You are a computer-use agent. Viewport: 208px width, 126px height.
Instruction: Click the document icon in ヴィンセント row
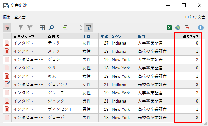(7, 109)
